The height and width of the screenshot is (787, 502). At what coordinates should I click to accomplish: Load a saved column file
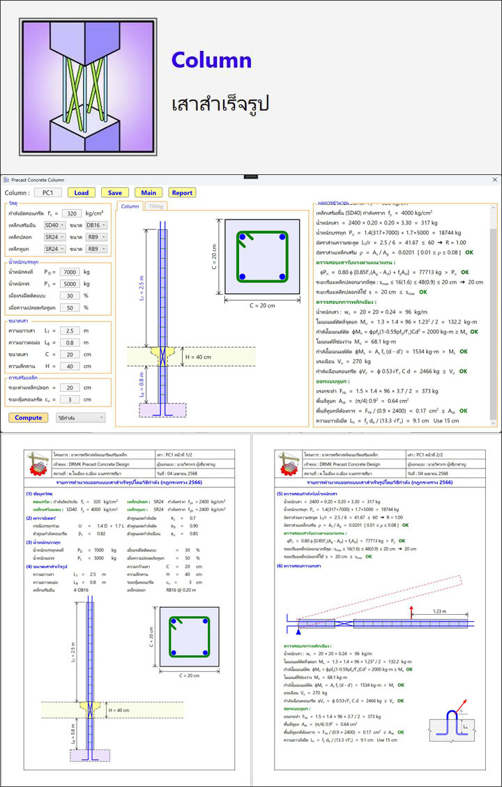82,192
